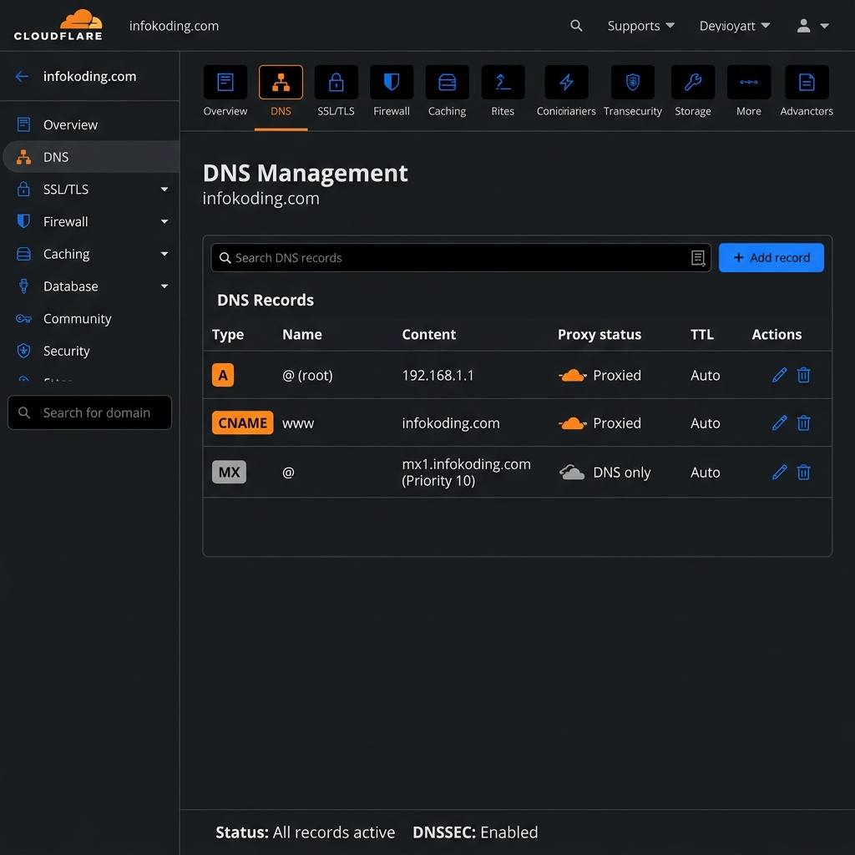Click the back arrow beside infokoding.com

click(x=22, y=76)
